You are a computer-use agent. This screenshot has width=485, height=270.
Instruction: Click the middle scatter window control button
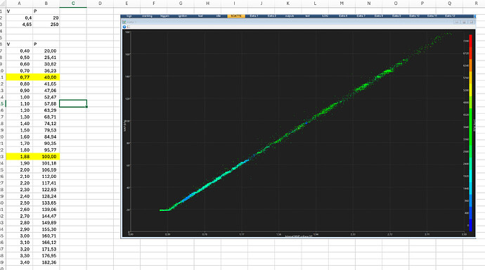point(465,22)
